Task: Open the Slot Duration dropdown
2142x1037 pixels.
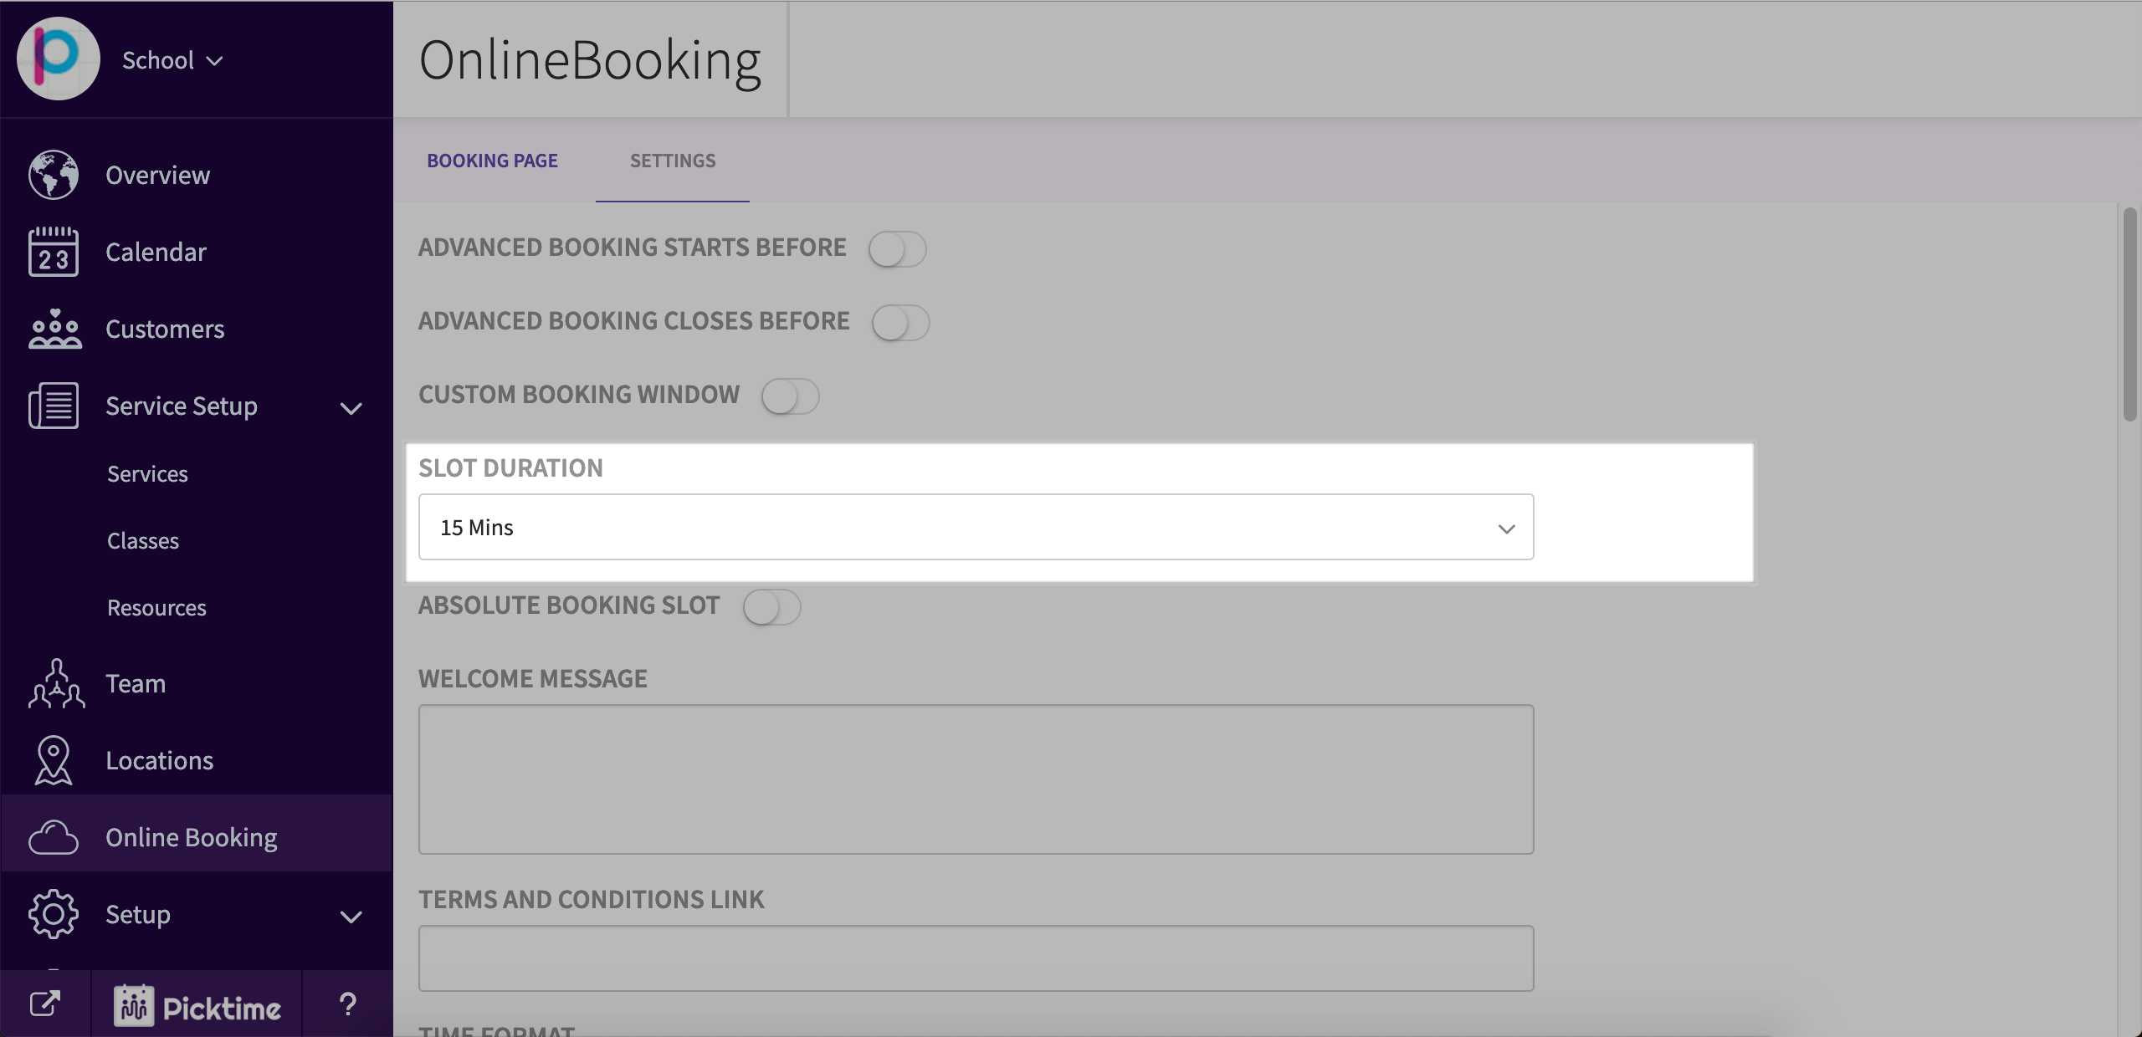Action: coord(976,528)
